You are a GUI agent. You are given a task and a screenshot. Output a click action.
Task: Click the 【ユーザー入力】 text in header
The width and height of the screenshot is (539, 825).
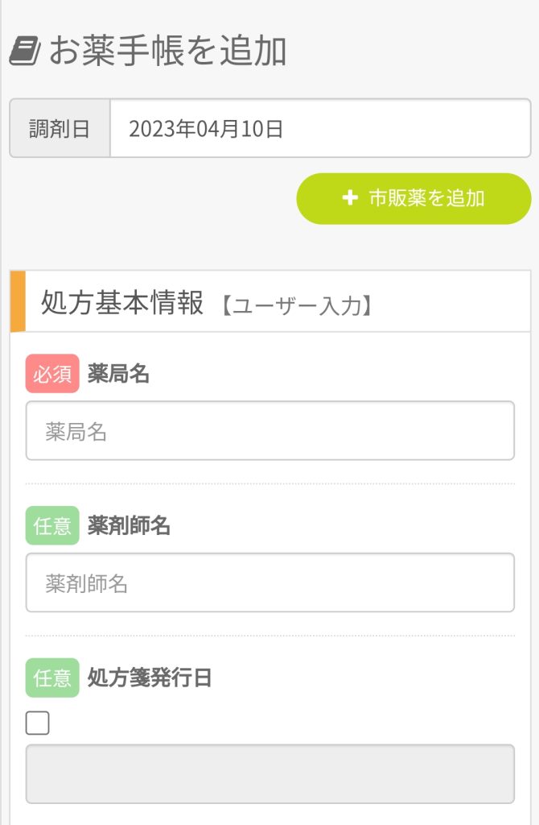(295, 306)
